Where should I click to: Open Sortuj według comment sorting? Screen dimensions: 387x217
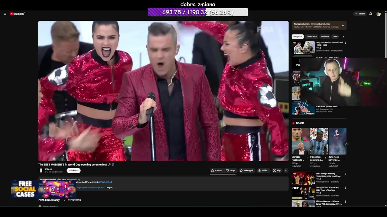[73, 200]
